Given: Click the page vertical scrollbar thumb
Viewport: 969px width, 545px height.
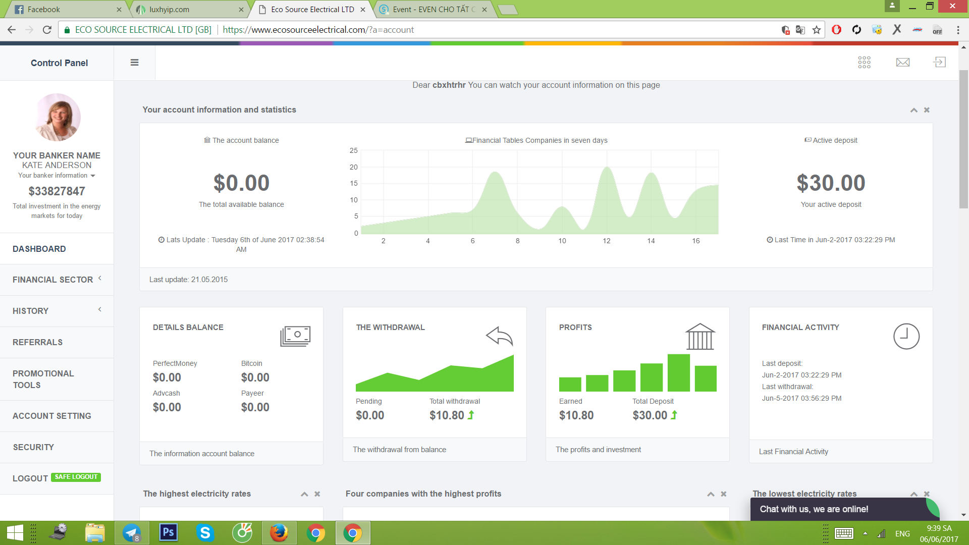Looking at the screenshot, I should coord(963,139).
